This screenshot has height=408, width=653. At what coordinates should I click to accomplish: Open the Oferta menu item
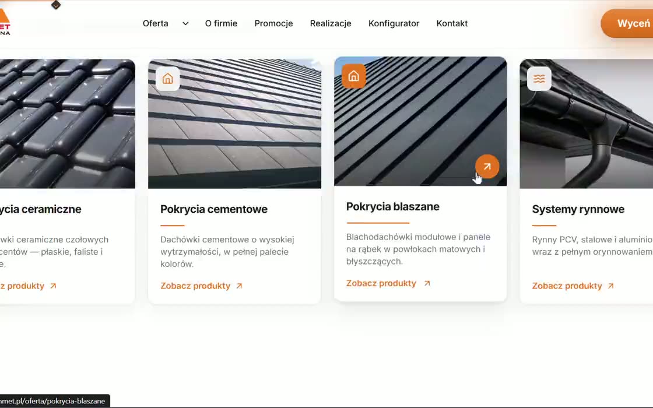[155, 23]
